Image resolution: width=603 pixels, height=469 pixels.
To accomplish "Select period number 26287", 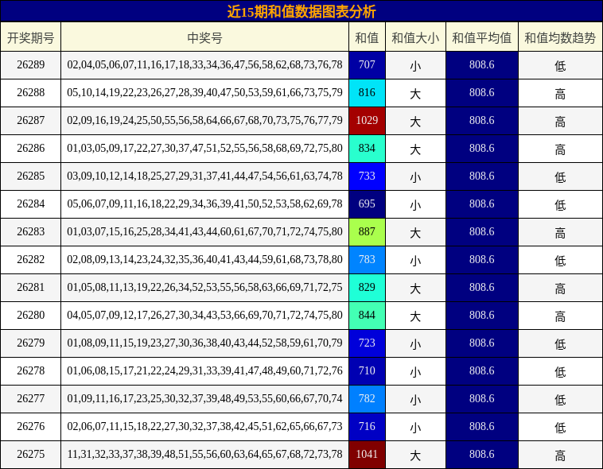I will pos(31,120).
